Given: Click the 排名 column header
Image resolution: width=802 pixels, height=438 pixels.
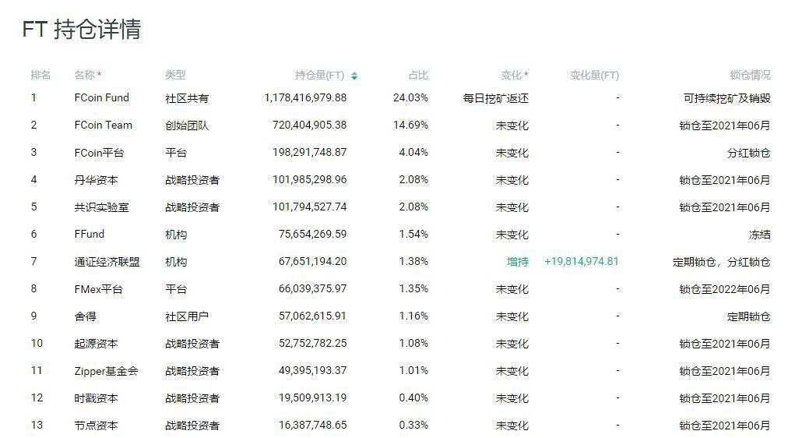Looking at the screenshot, I should coord(40,76).
